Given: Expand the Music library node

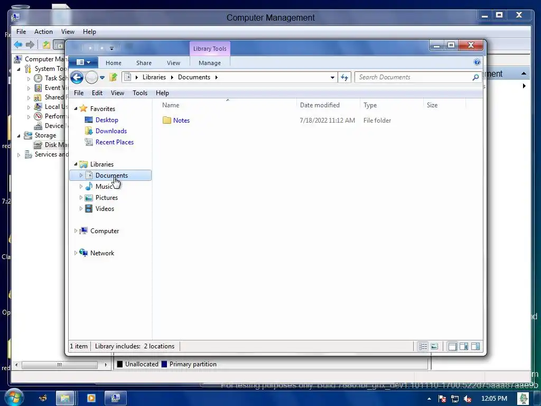Looking at the screenshot, I should tap(81, 187).
